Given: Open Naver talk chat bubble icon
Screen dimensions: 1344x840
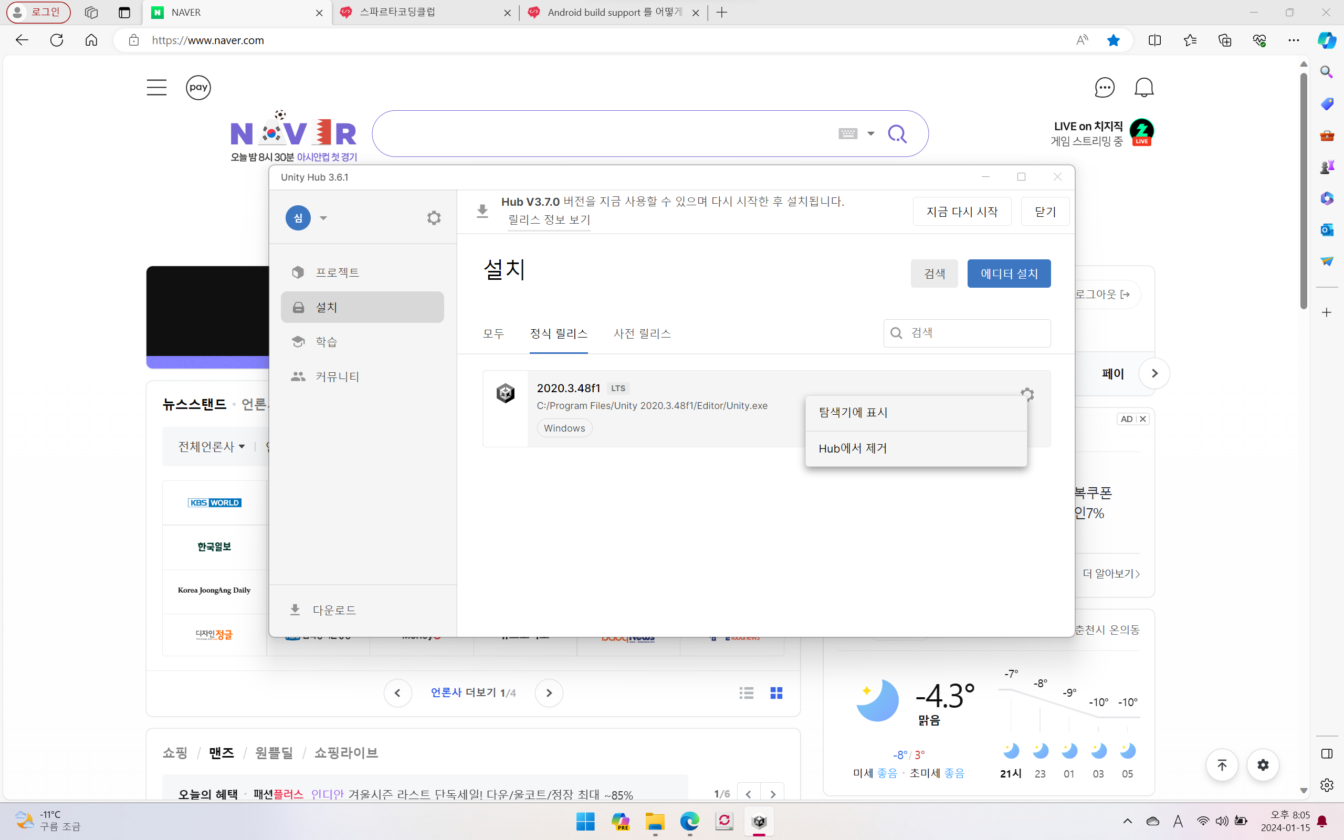Looking at the screenshot, I should pos(1104,87).
